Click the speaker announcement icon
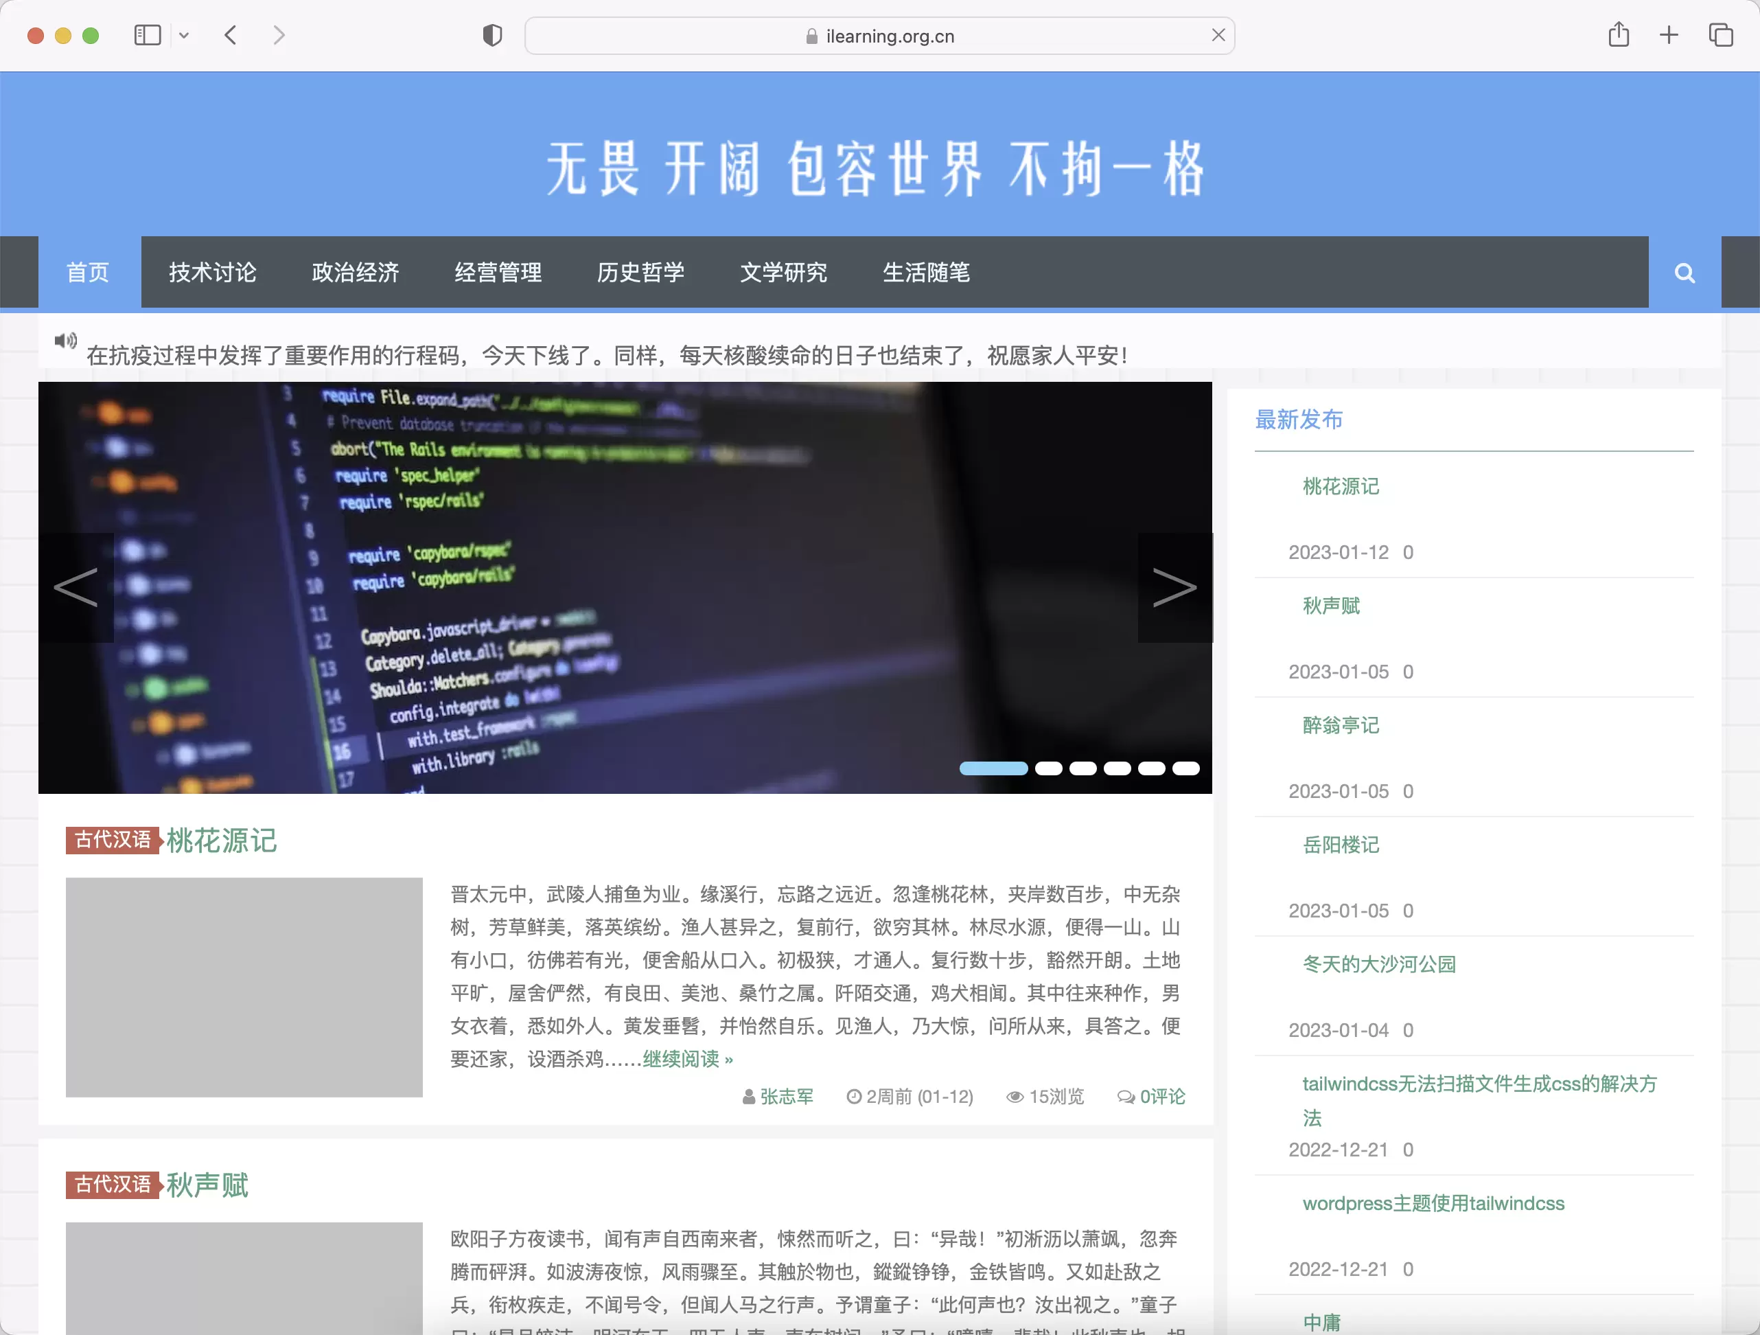 [65, 341]
